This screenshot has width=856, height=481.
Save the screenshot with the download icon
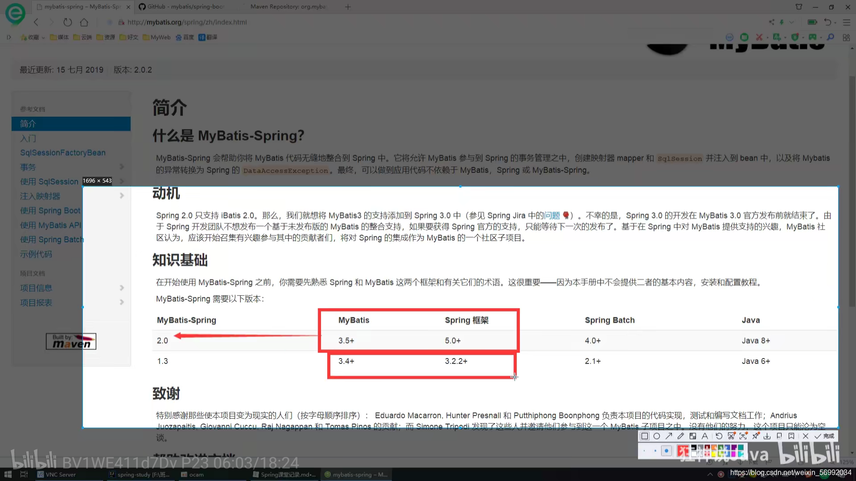click(x=767, y=436)
